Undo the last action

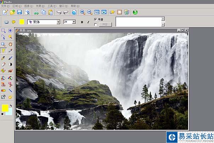click(59, 12)
